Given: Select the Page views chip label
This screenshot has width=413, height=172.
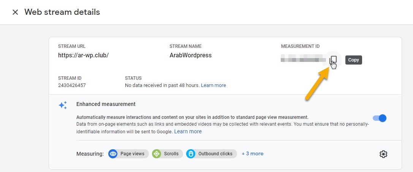Looking at the screenshot, I should pyautogui.click(x=132, y=154).
